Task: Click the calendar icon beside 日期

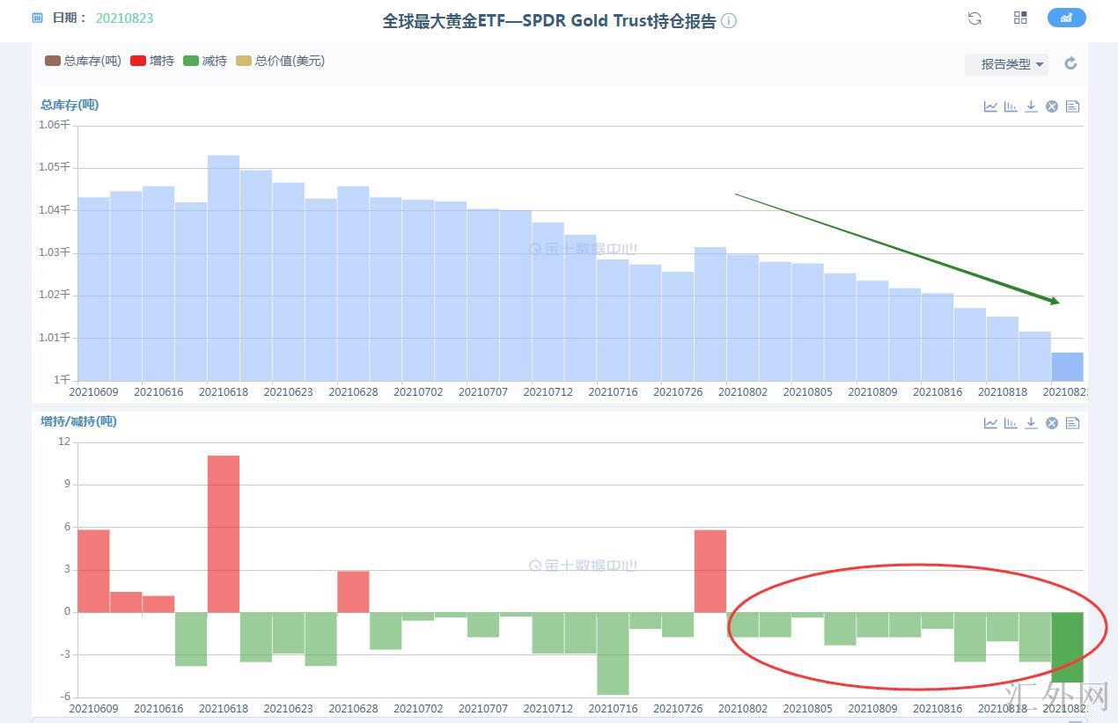Action: (37, 18)
